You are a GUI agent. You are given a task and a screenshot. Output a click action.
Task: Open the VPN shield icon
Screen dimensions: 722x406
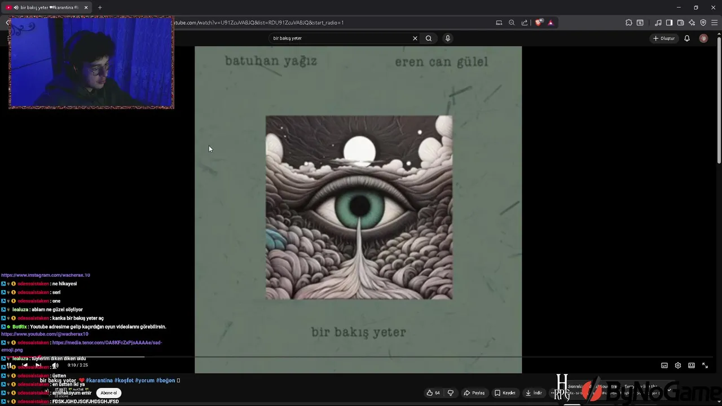[703, 23]
